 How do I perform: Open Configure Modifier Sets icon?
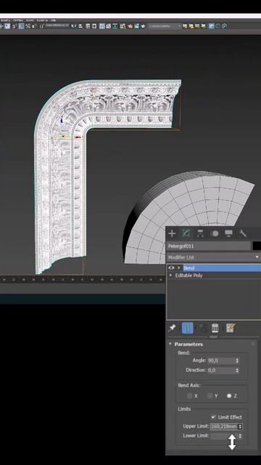[231, 328]
